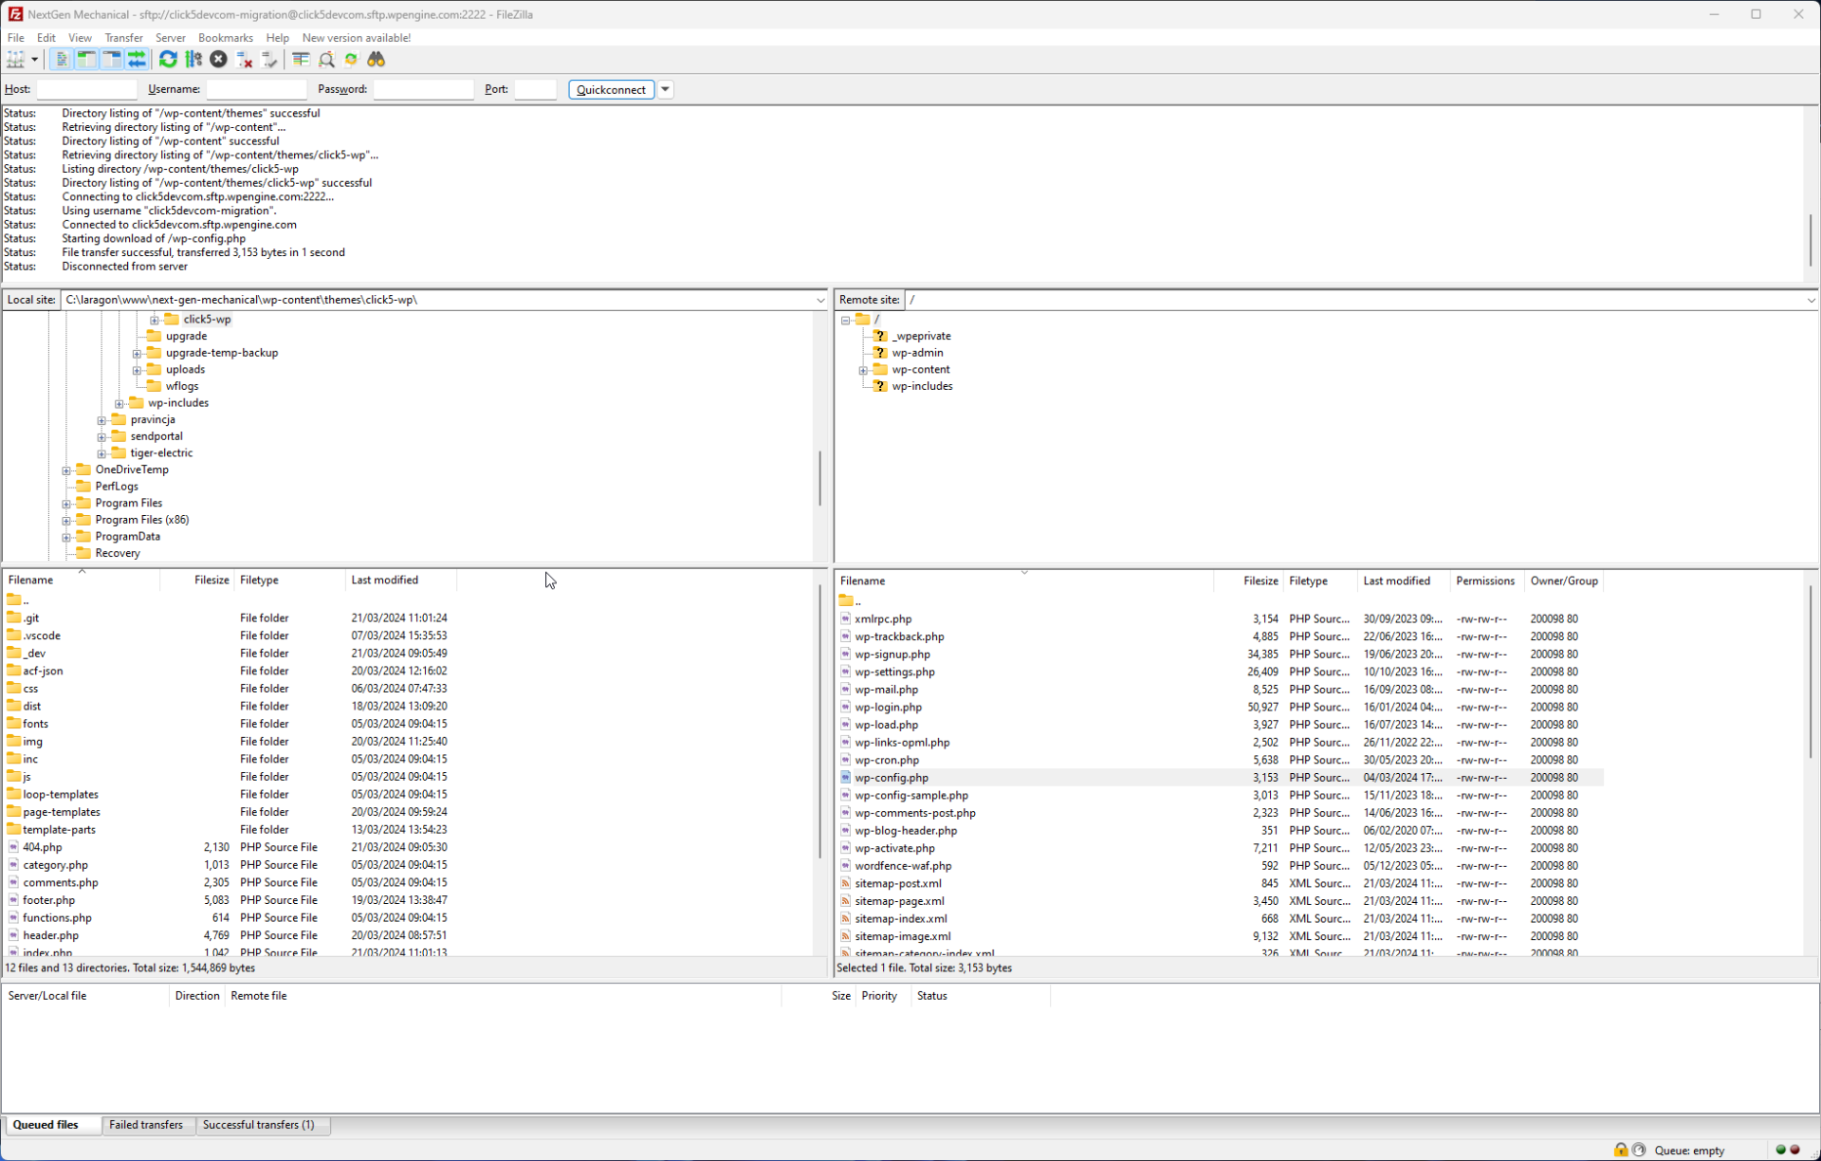1821x1161 pixels.
Task: Open the File menu
Action: [16, 38]
